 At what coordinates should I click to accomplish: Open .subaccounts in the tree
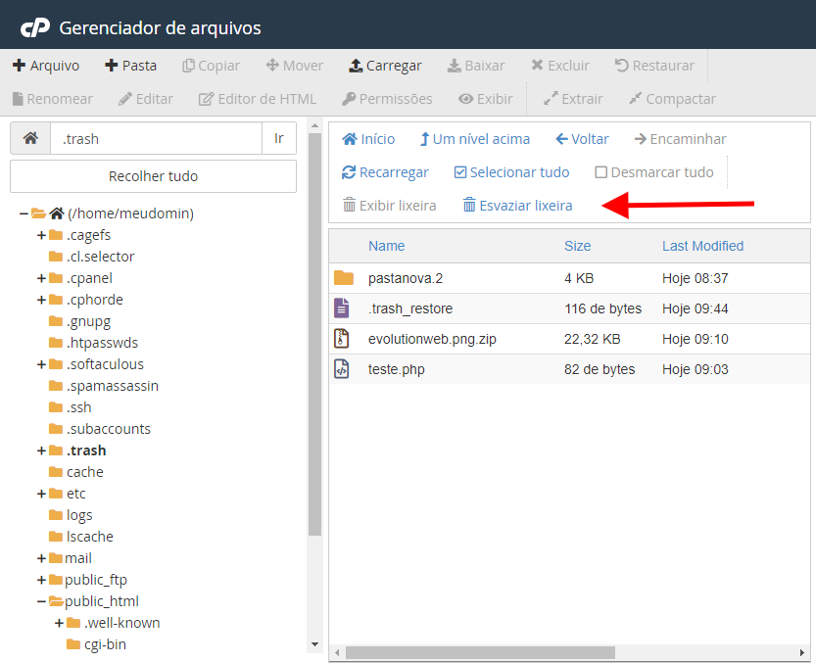(108, 429)
